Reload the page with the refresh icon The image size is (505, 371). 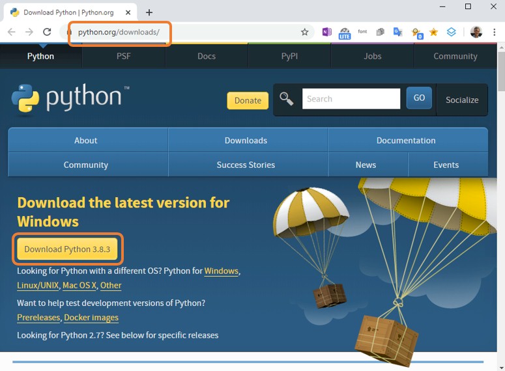point(47,32)
